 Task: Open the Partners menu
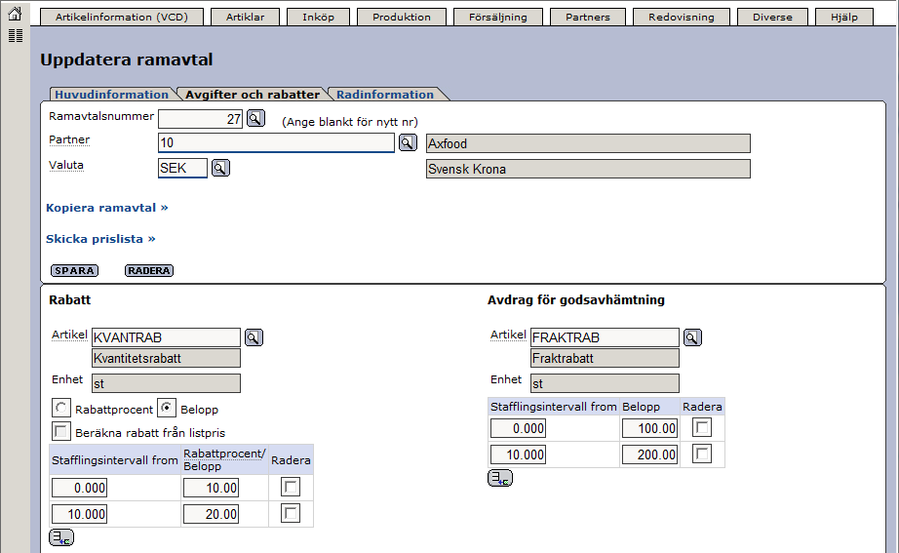[x=588, y=18]
